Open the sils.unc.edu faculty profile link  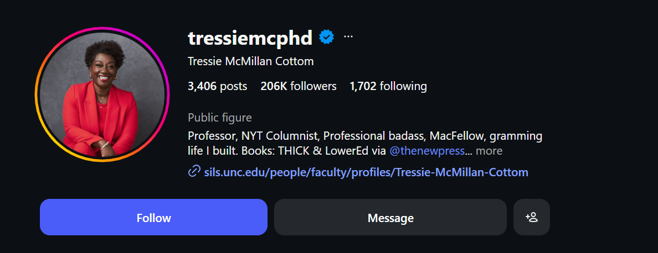(366, 172)
